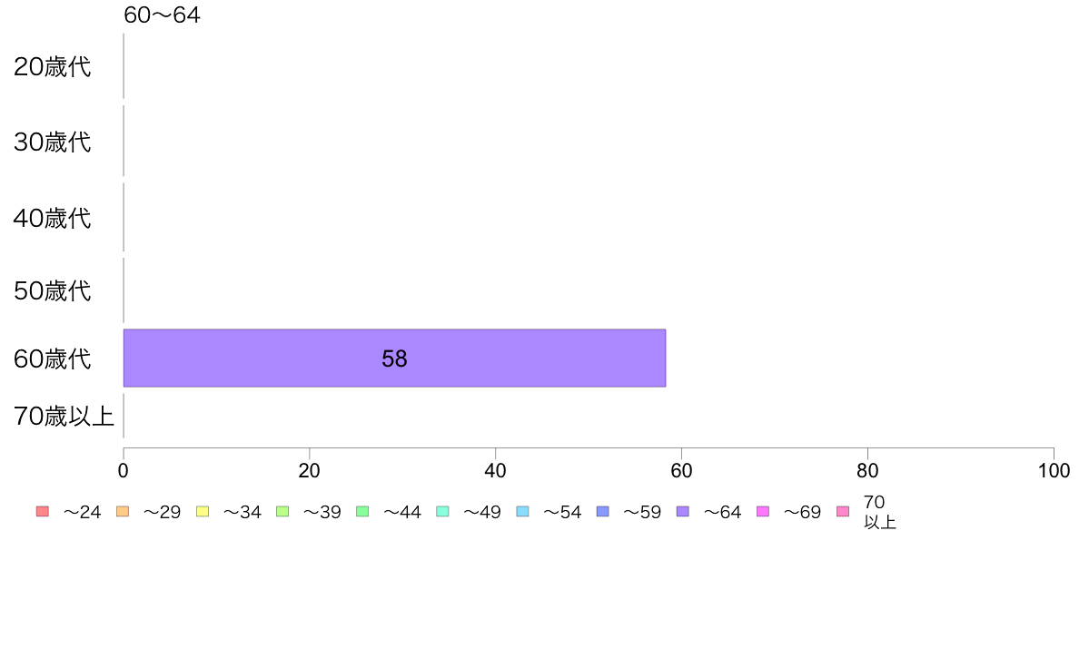Click the teal ~49 legend swatch

pyautogui.click(x=442, y=511)
